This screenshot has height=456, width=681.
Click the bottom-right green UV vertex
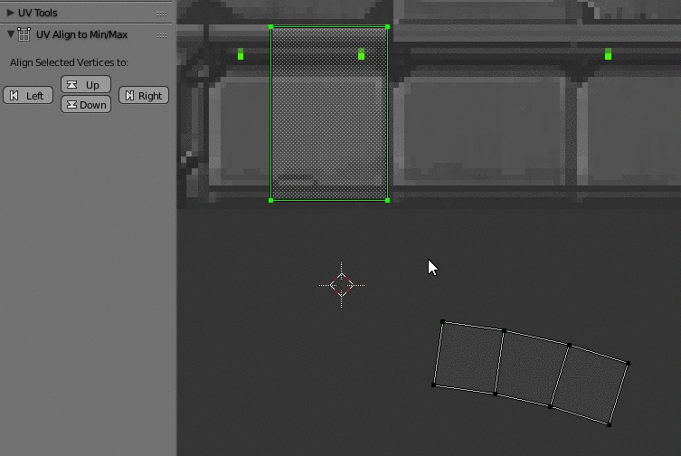pos(387,200)
